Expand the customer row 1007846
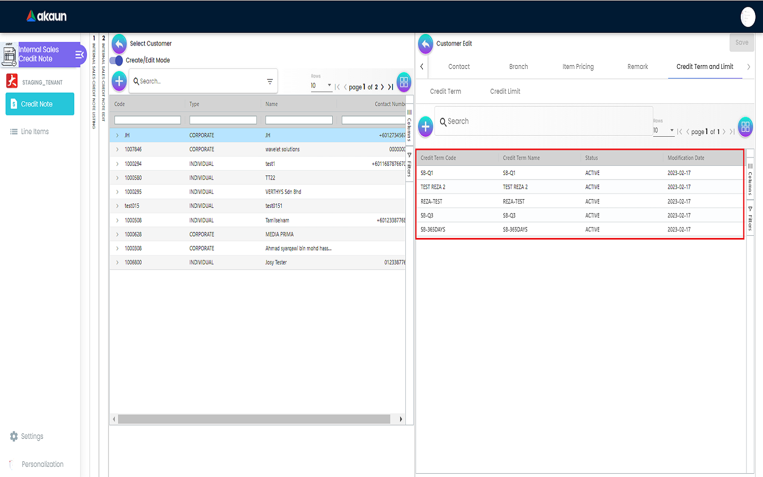The width and height of the screenshot is (763, 477). (x=118, y=149)
